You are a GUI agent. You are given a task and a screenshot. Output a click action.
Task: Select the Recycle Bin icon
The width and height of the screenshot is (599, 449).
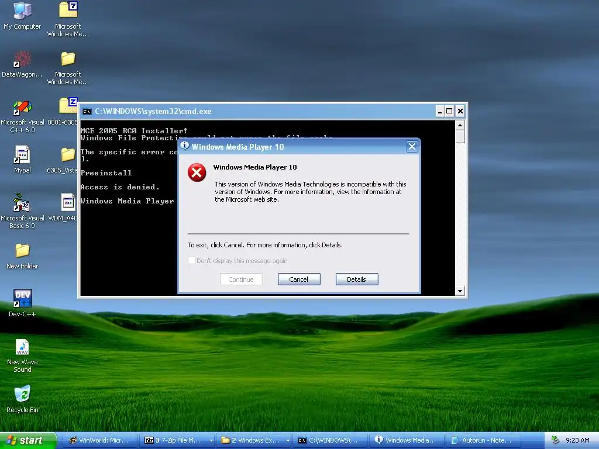(22, 399)
